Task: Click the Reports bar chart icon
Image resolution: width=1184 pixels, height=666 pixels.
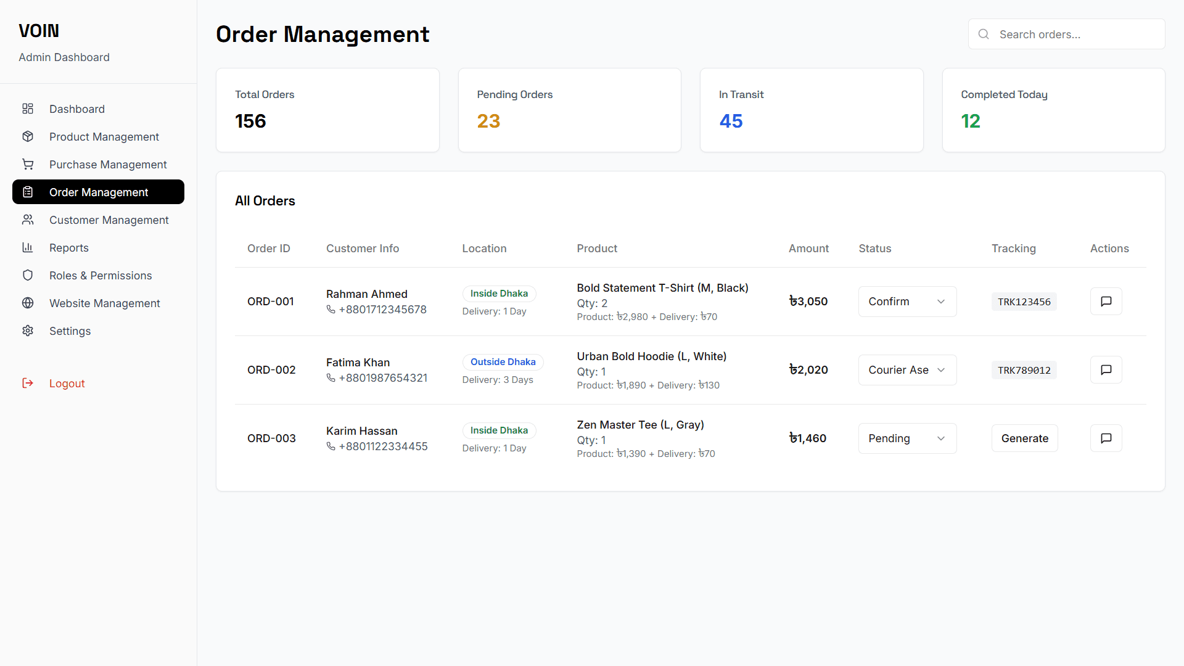Action: tap(28, 248)
